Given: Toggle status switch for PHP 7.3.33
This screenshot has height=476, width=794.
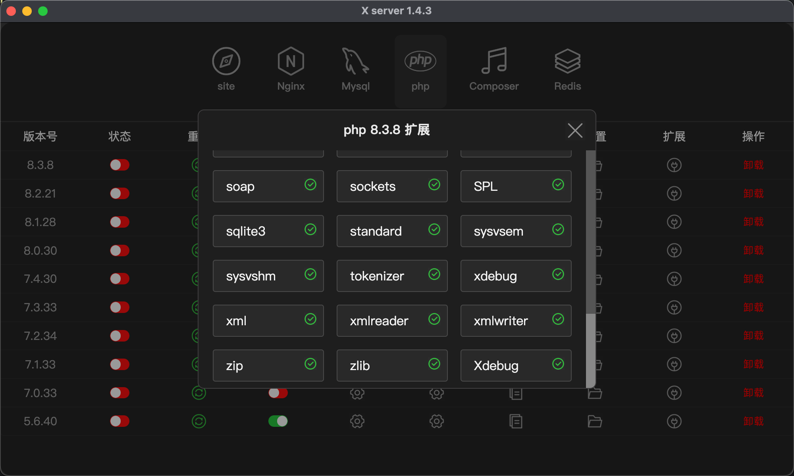Looking at the screenshot, I should [x=119, y=307].
